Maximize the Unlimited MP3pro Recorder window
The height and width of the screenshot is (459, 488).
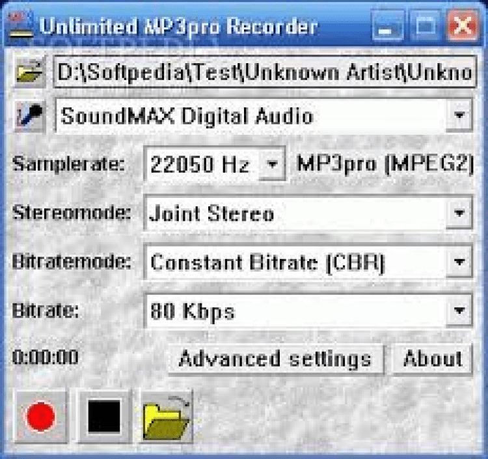pyautogui.click(x=426, y=25)
